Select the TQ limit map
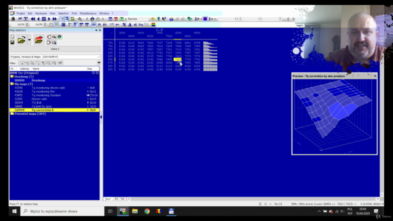This screenshot has width=393, height=221. 55,103
